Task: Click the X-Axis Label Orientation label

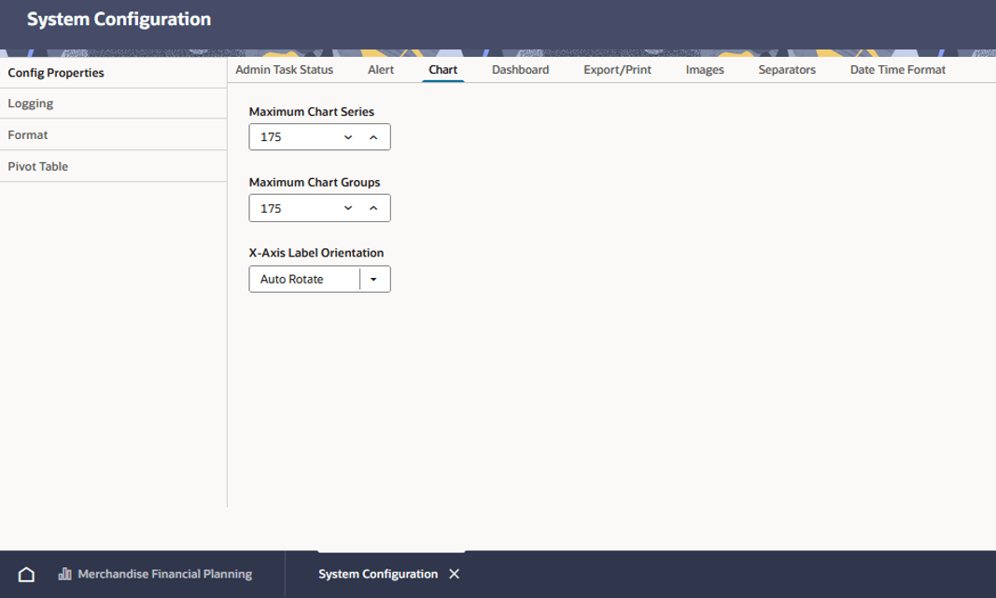Action: pos(316,253)
